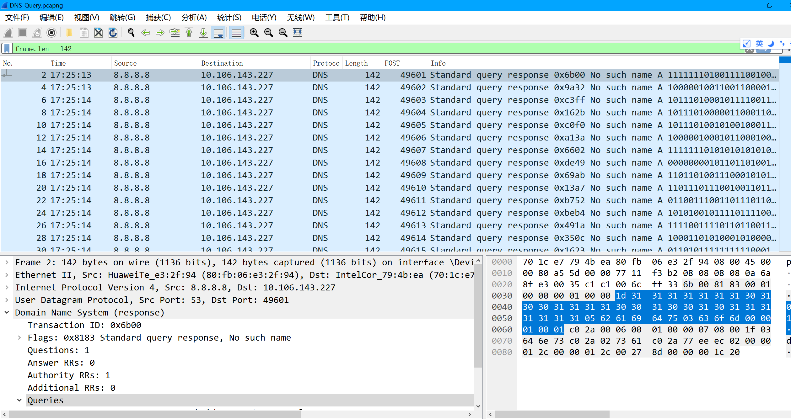Go to the first packet
Viewport: 791px width, 419px height.
189,33
